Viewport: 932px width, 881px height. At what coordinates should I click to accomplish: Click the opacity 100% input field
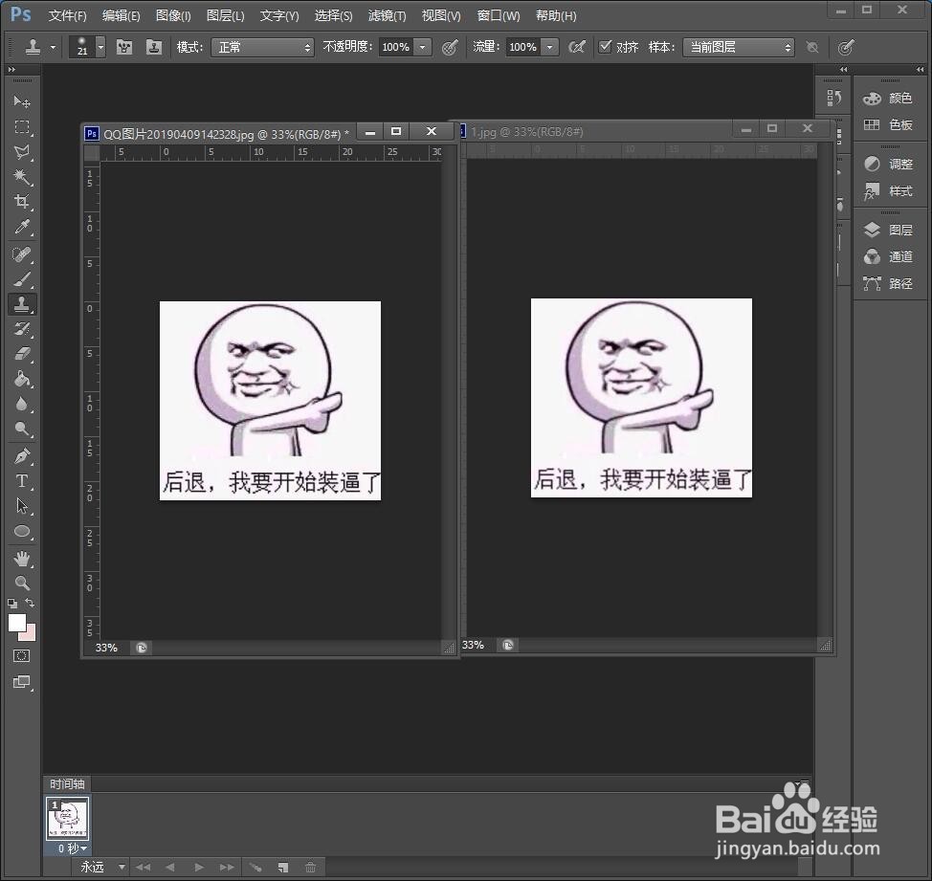pyautogui.click(x=396, y=47)
